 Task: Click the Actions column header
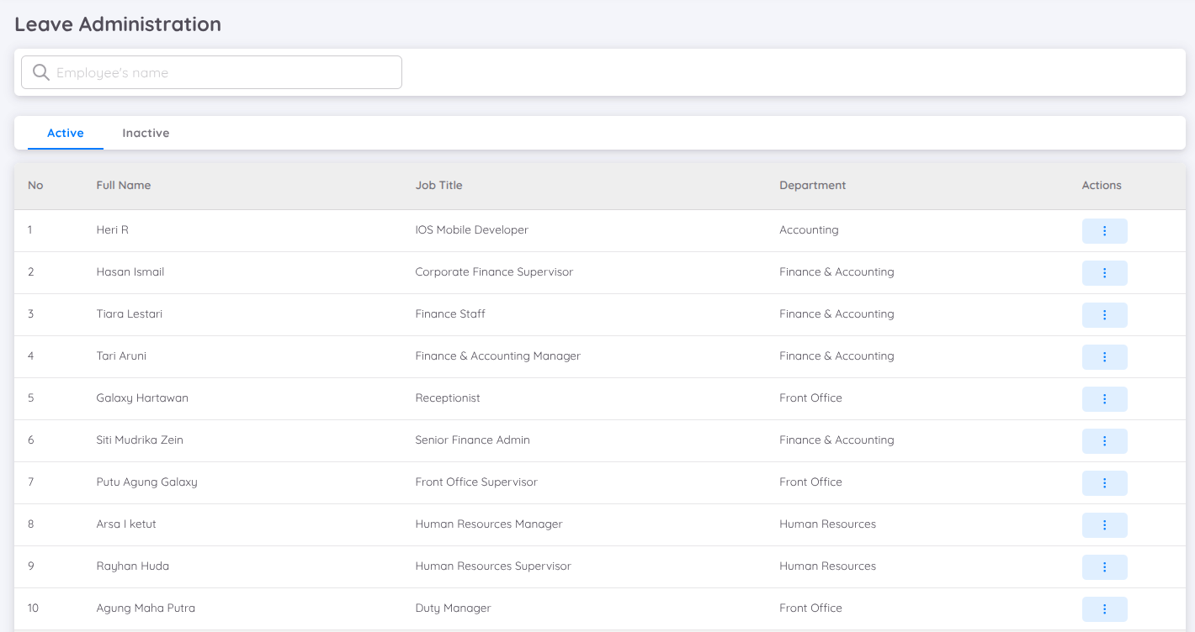1102,185
